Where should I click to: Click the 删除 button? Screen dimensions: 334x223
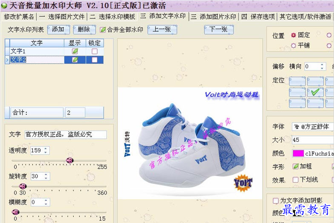pyautogui.click(x=85, y=29)
